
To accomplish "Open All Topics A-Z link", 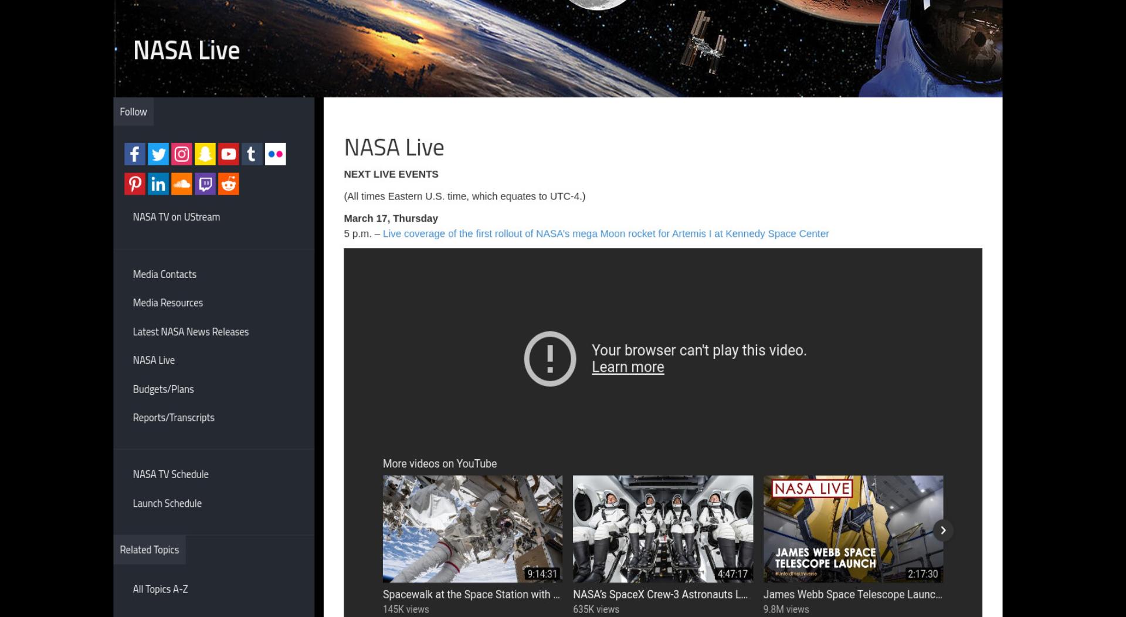I will 160,589.
